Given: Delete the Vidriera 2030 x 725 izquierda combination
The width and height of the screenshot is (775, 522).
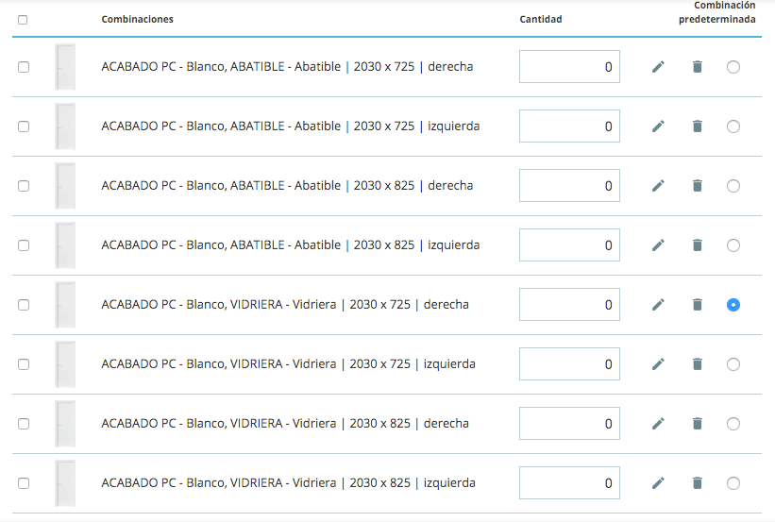Looking at the screenshot, I should (698, 363).
